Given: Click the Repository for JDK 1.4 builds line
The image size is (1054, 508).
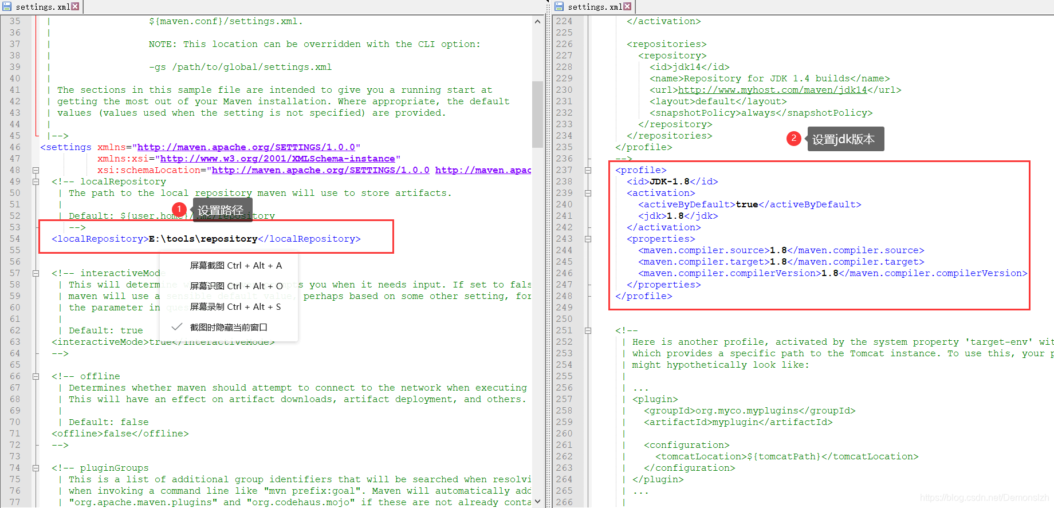Looking at the screenshot, I should (770, 78).
